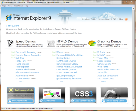Open the Mr. Potato Gun demo
Image resolution: width=136 pixels, height=111 pixels.
(23, 79)
